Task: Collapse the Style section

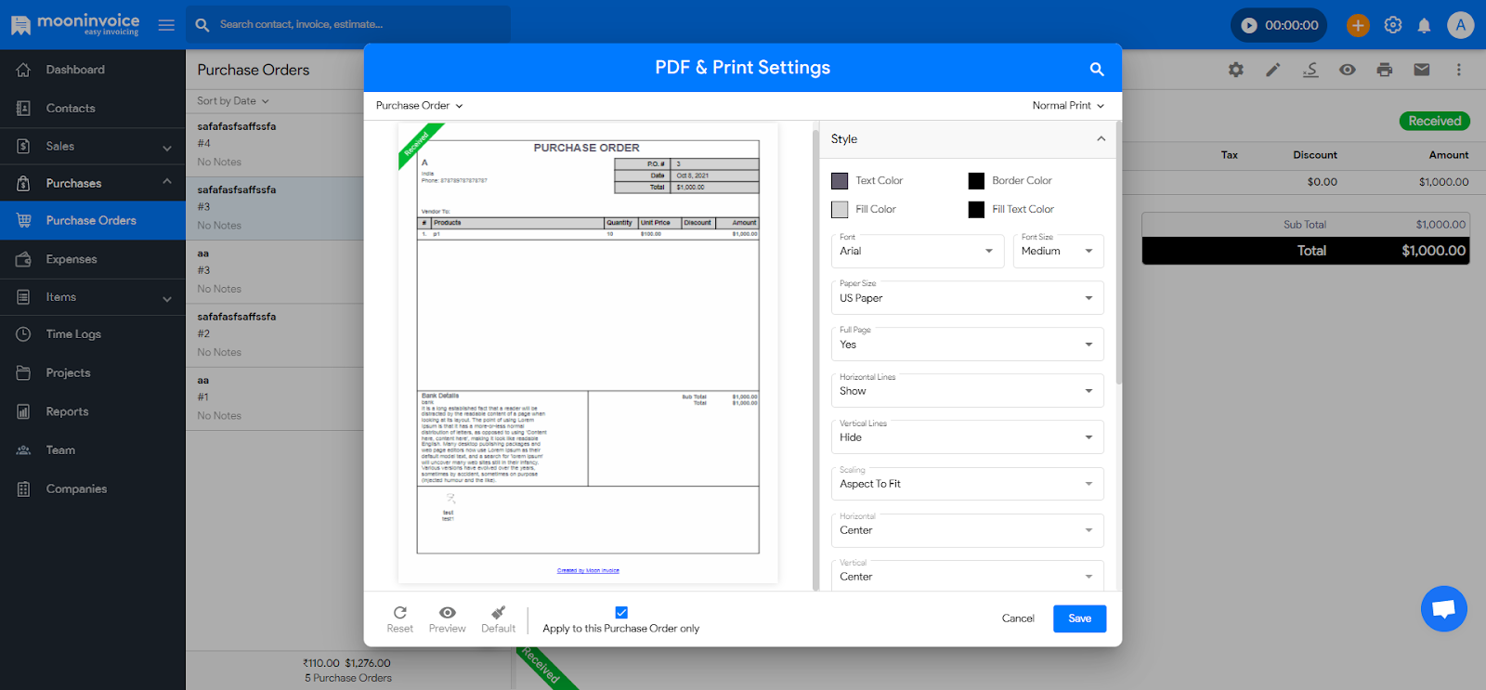Action: 1101,139
